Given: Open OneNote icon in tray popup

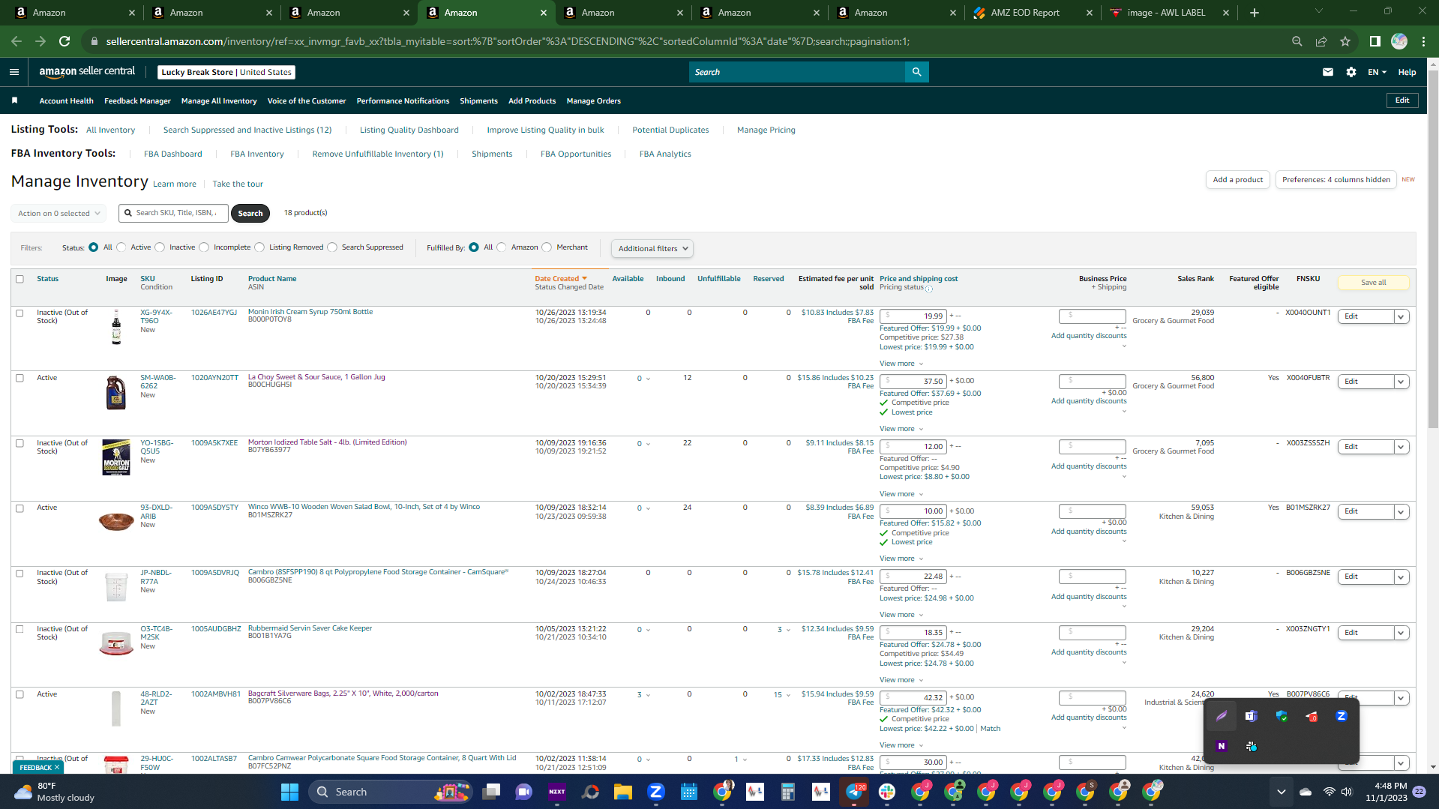Looking at the screenshot, I should coord(1221,746).
